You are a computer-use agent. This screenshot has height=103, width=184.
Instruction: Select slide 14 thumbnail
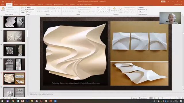[x=14, y=50]
